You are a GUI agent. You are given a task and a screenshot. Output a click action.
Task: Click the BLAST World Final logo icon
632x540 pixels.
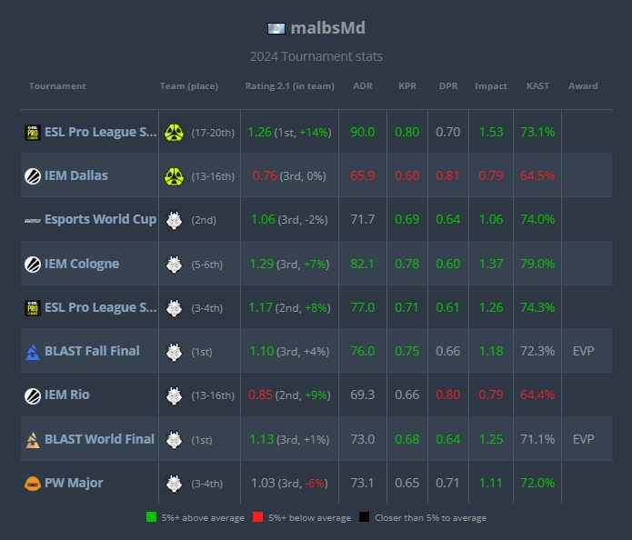[x=32, y=440]
